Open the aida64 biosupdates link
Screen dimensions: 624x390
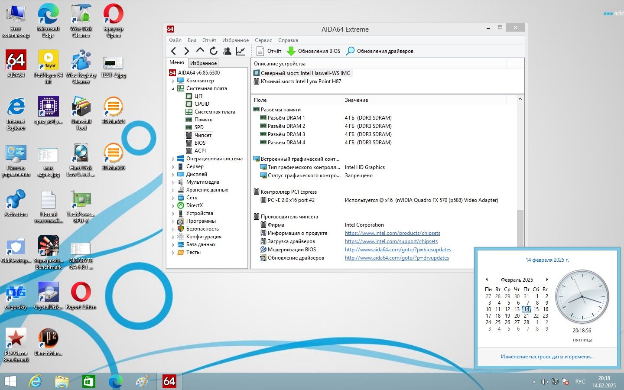pos(398,250)
